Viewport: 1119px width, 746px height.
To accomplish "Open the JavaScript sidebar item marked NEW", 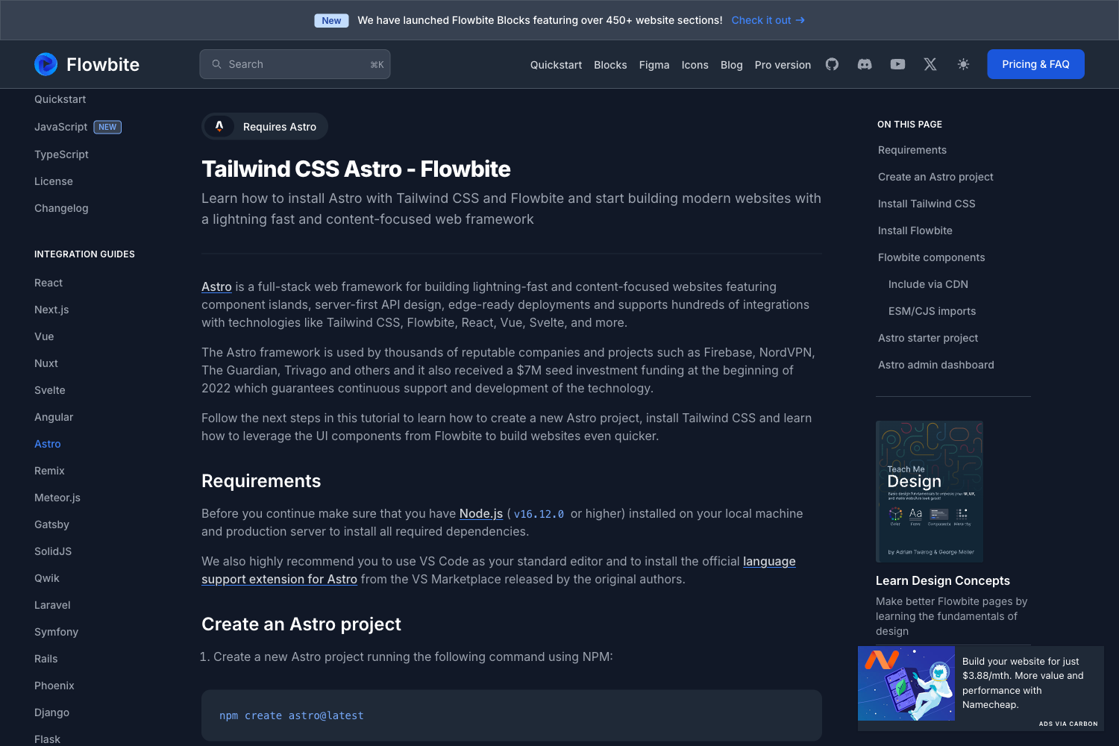I will click(61, 127).
